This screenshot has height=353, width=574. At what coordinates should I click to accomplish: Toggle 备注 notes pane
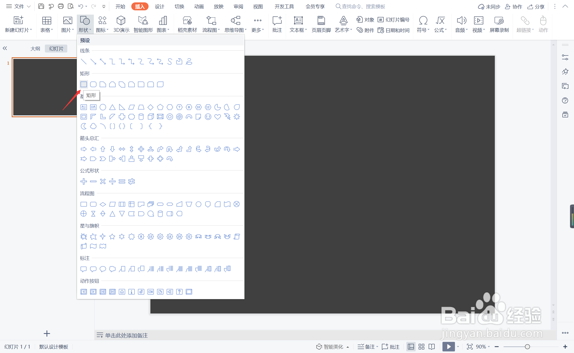coord(368,347)
